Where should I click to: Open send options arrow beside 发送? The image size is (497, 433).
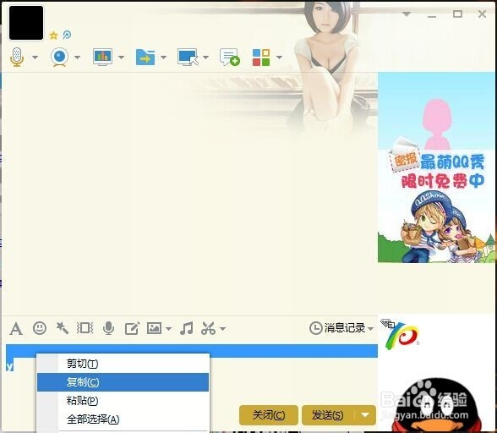[365, 415]
